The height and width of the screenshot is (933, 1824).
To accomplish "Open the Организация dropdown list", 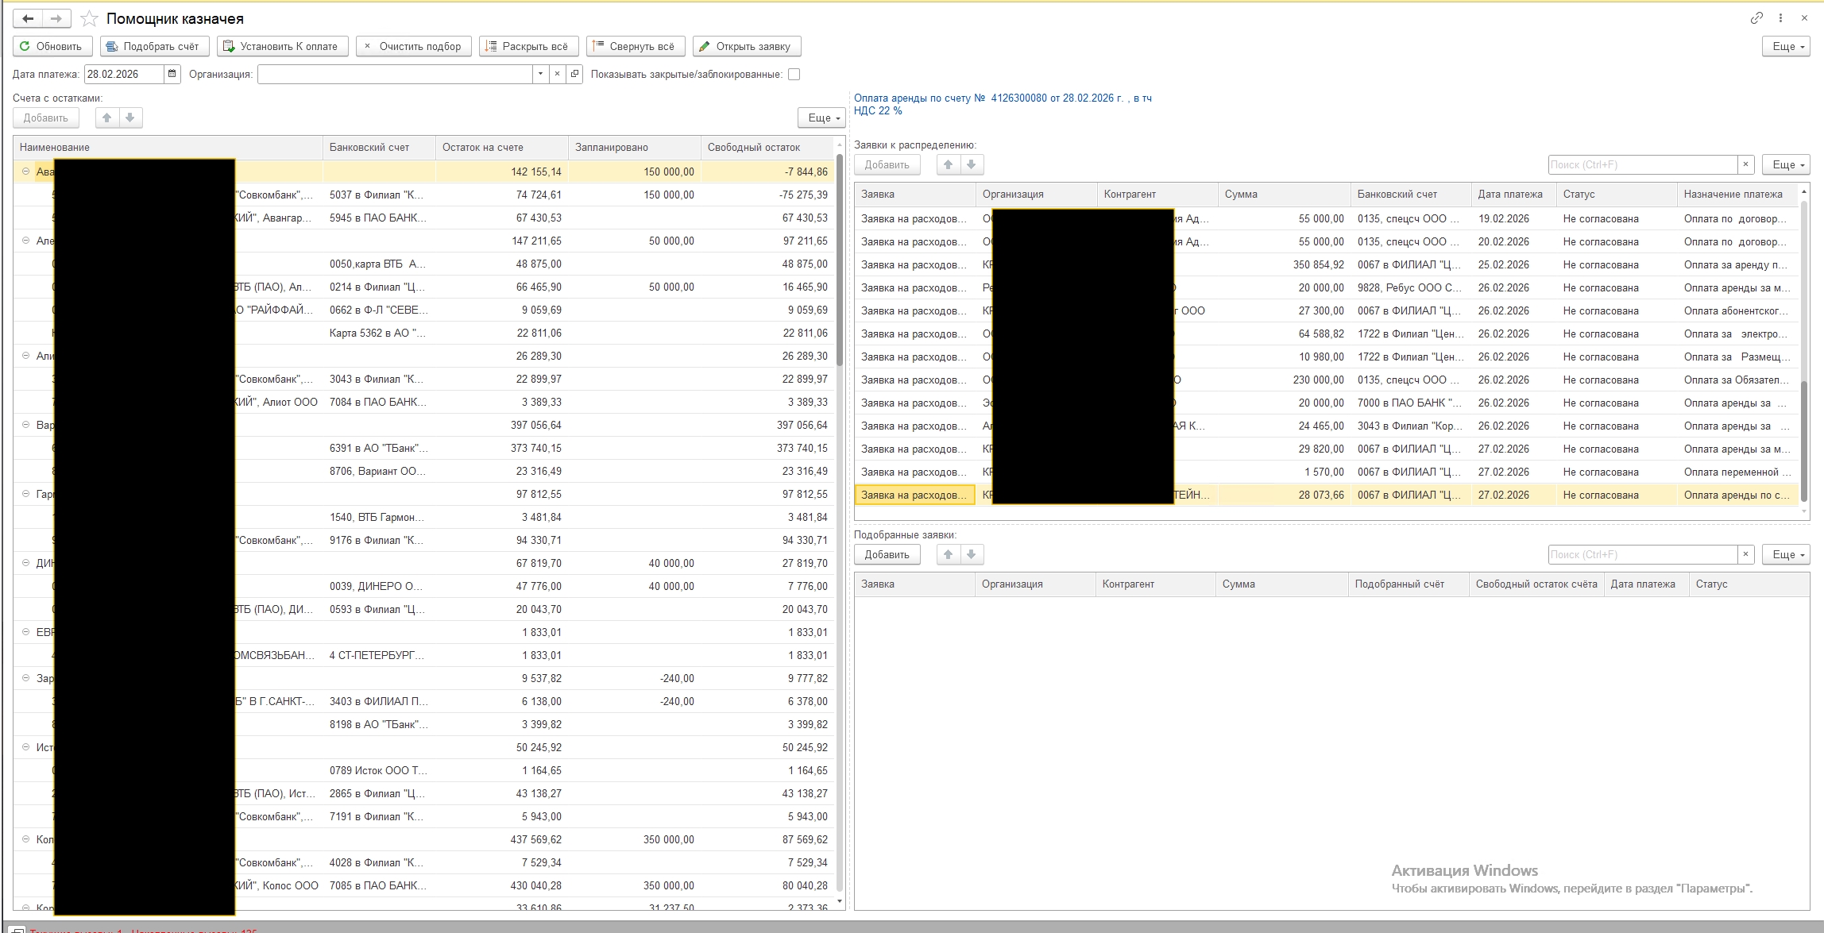I will click(x=540, y=74).
